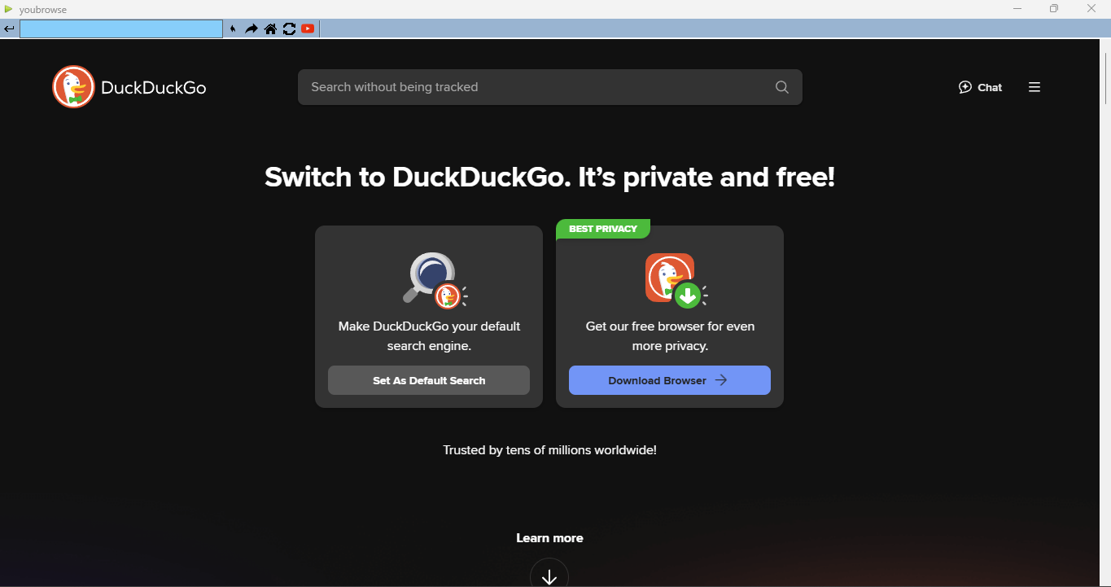Click the browser download duck illustration
Image resolution: width=1111 pixels, height=587 pixels.
(676, 280)
